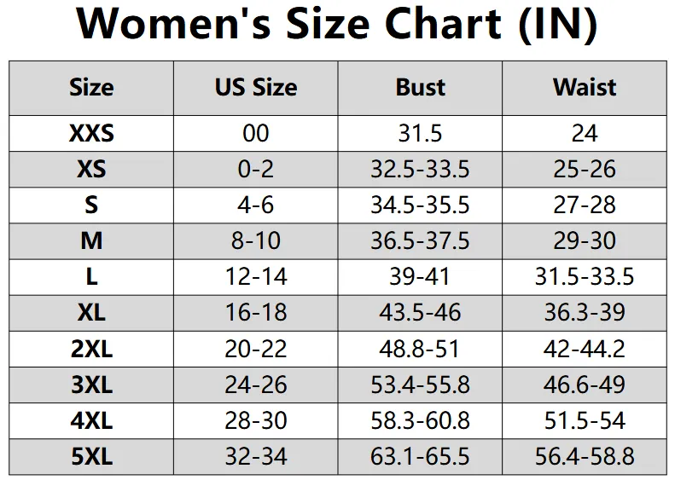Screen dimensions: 675x486
Task: Click the Size column header
Action: [x=91, y=87]
